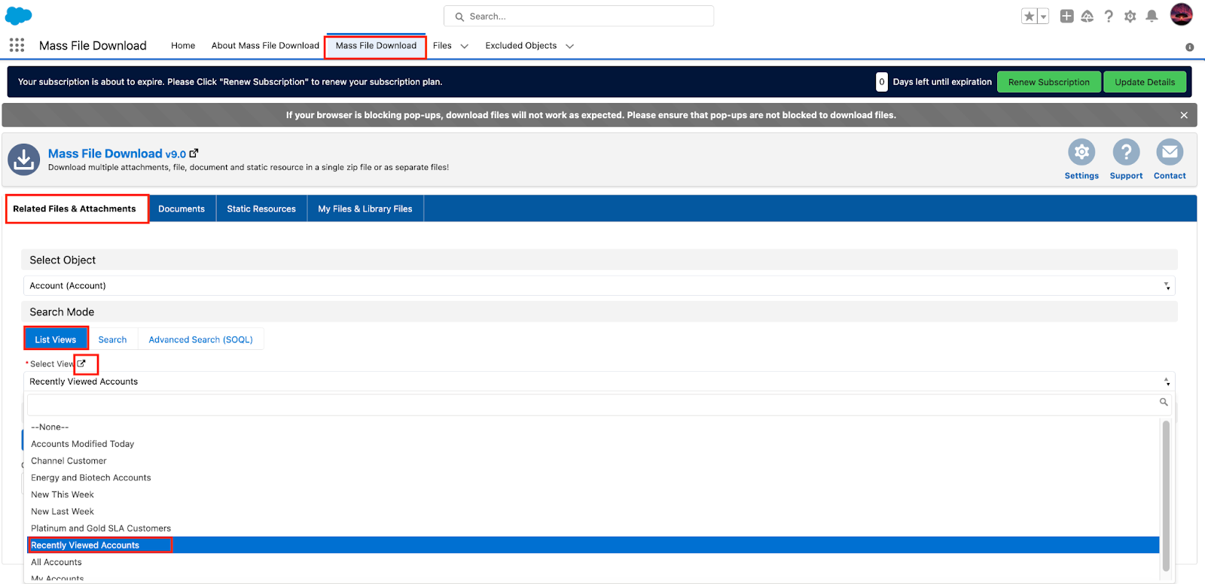This screenshot has height=584, width=1205.
Task: Choose Recently Viewed Accounts option
Action: coord(593,545)
